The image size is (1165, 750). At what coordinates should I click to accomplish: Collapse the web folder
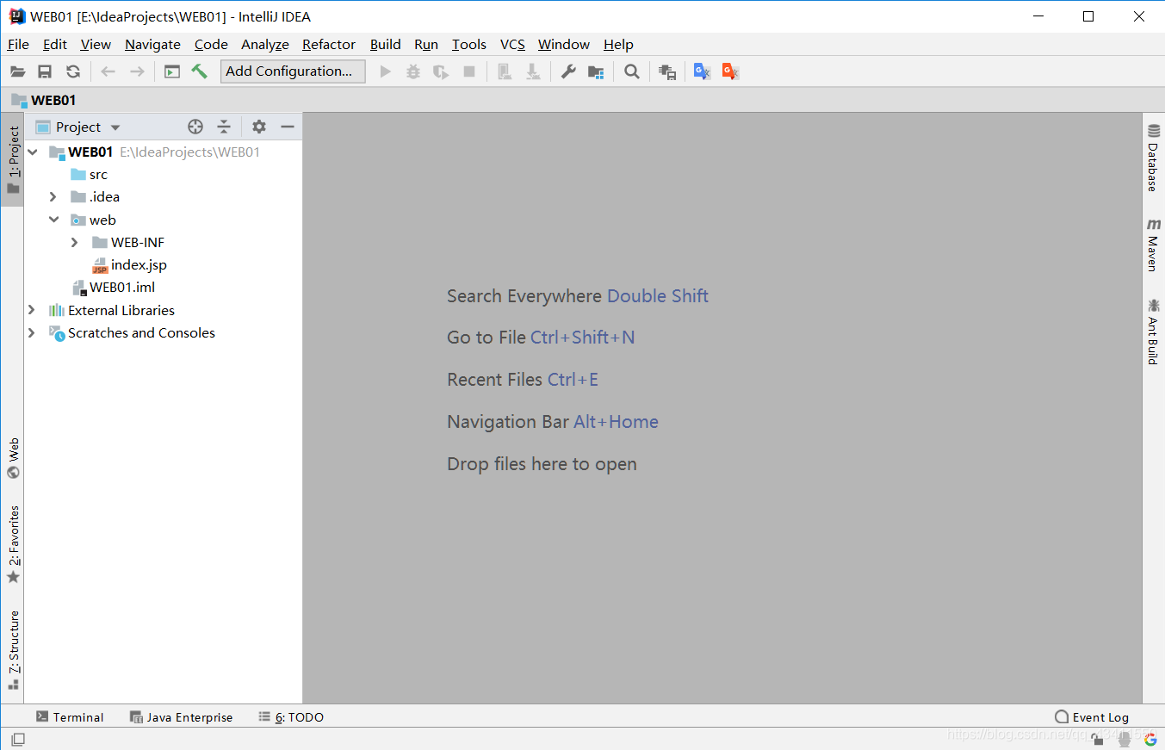click(53, 220)
